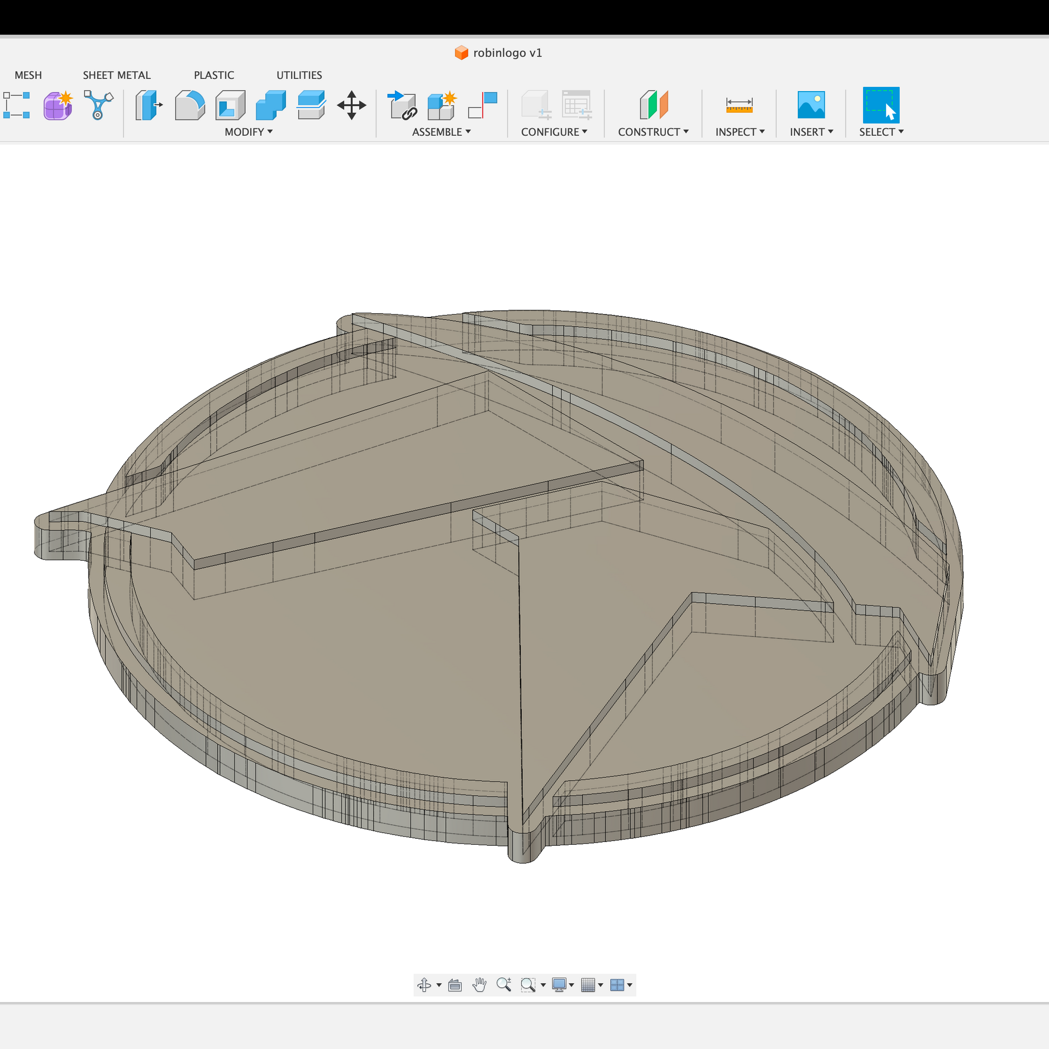The width and height of the screenshot is (1049, 1049).
Task: Select the Press Pull tool
Action: [x=149, y=105]
